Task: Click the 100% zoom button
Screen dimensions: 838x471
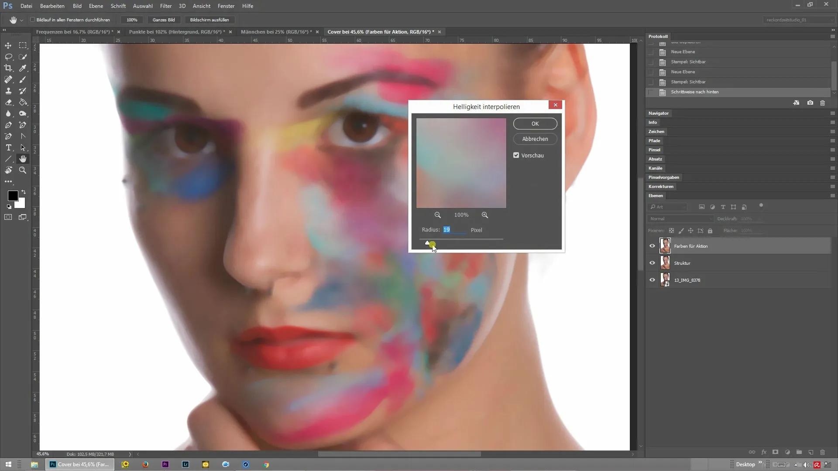Action: 132,20
